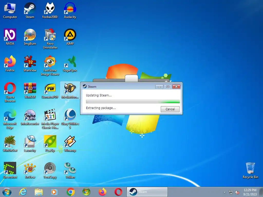Image resolution: width=263 pixels, height=197 pixels.
Task: Show hidden system tray icons
Action: pyautogui.click(x=224, y=192)
